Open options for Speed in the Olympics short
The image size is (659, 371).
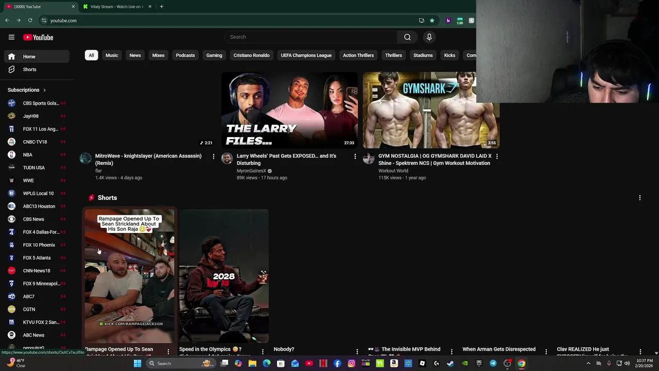(x=263, y=351)
